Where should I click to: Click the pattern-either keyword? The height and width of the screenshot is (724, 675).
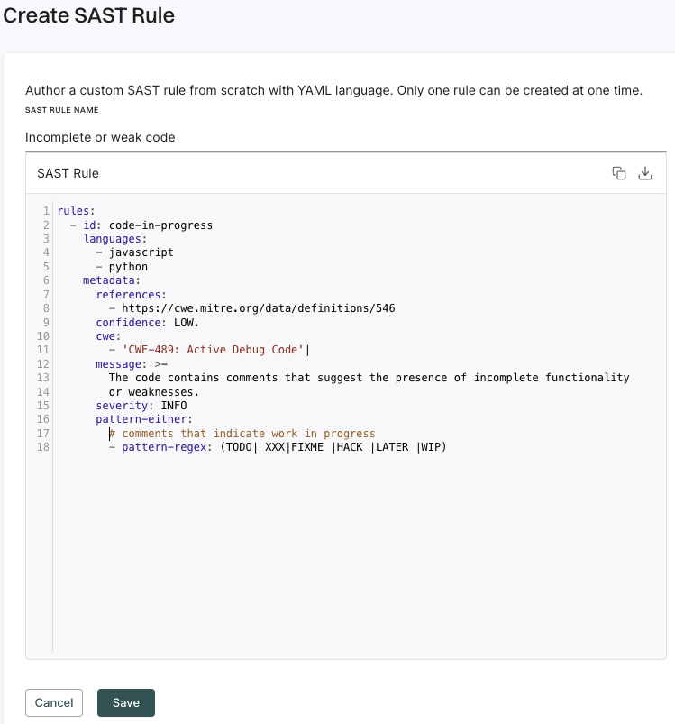coord(135,418)
